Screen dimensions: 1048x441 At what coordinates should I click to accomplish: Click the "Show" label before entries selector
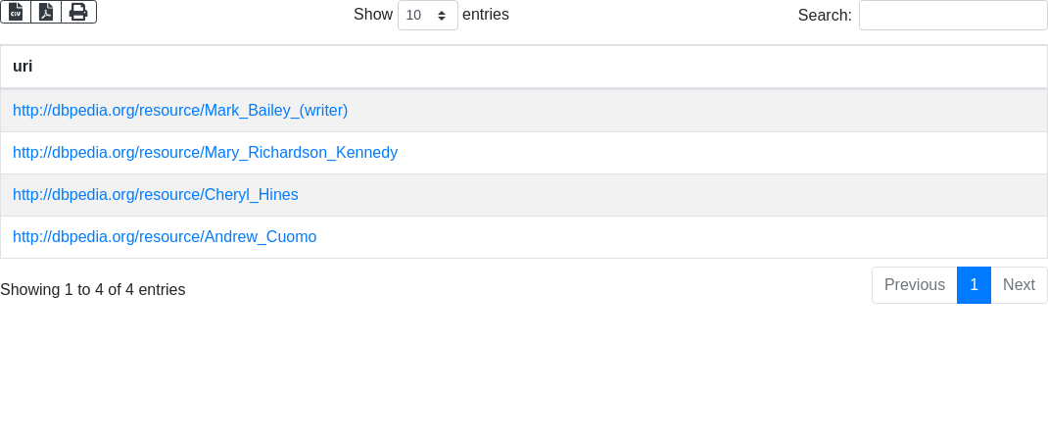(372, 15)
